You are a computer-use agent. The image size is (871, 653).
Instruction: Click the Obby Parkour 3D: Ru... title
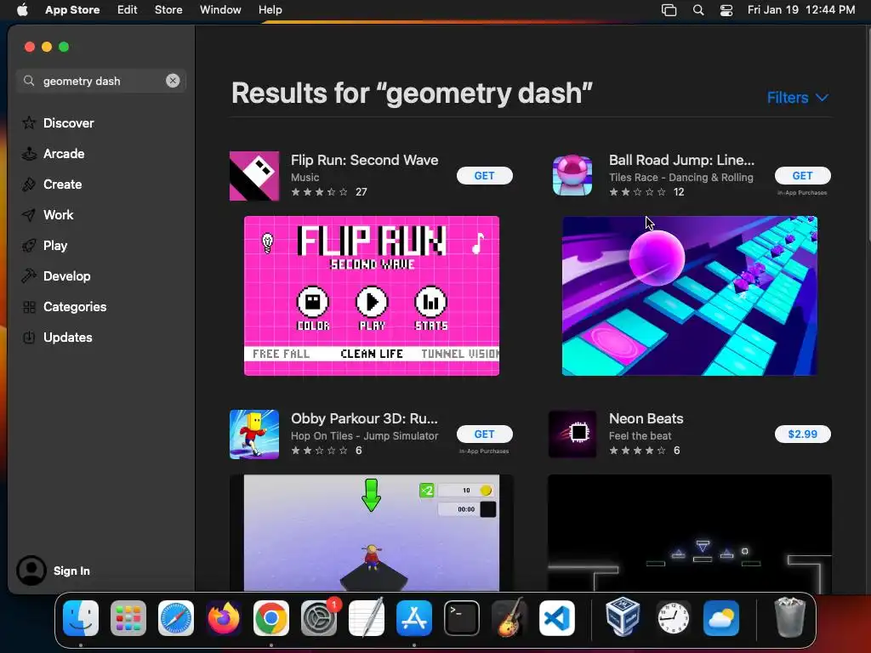coord(364,418)
